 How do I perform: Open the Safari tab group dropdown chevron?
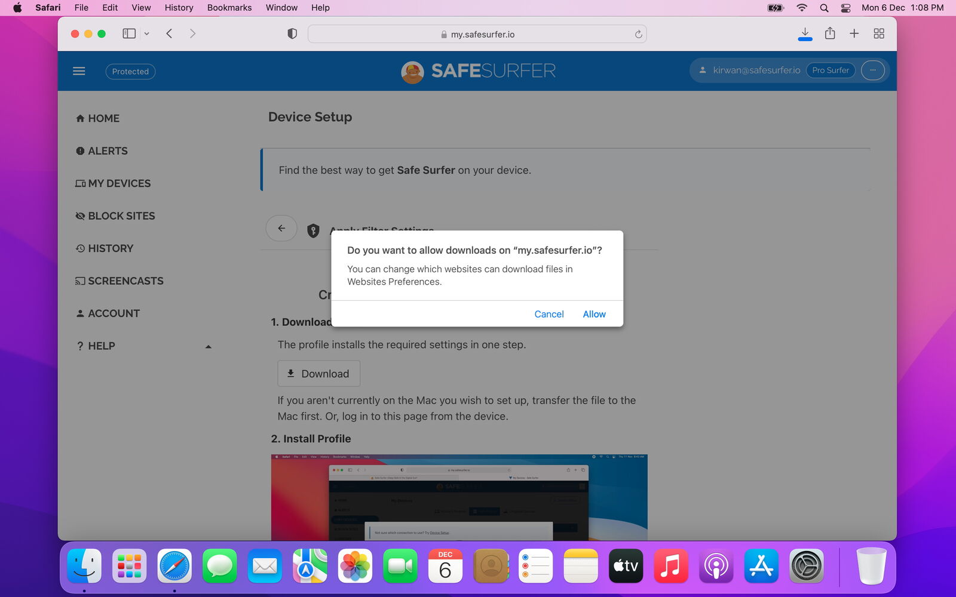[146, 34]
